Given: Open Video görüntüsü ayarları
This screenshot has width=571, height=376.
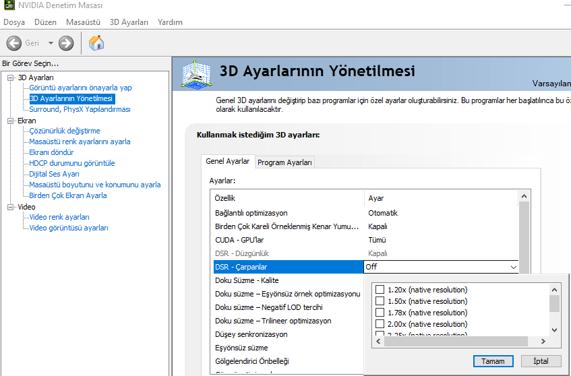Looking at the screenshot, I should (69, 228).
